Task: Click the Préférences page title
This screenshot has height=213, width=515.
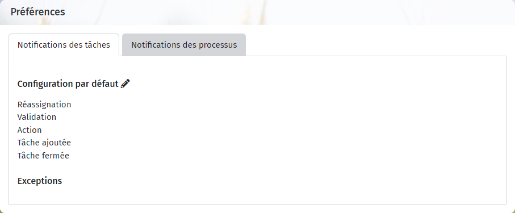Action: [38, 12]
